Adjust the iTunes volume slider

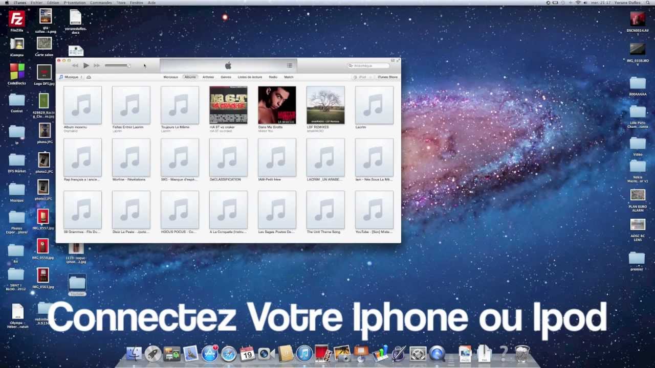pyautogui.click(x=118, y=65)
